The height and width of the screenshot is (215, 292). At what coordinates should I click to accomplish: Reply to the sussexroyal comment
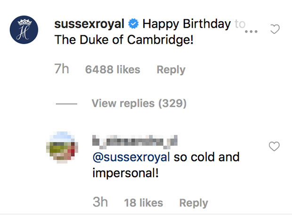(x=170, y=70)
